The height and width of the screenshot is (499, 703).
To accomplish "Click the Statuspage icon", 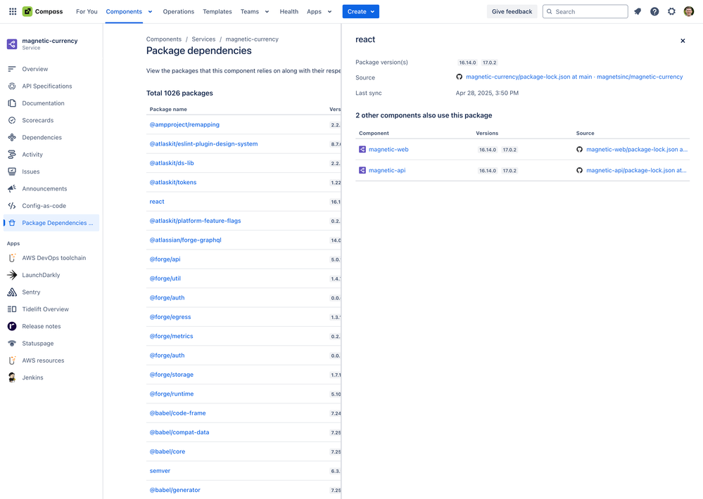I will (x=12, y=344).
